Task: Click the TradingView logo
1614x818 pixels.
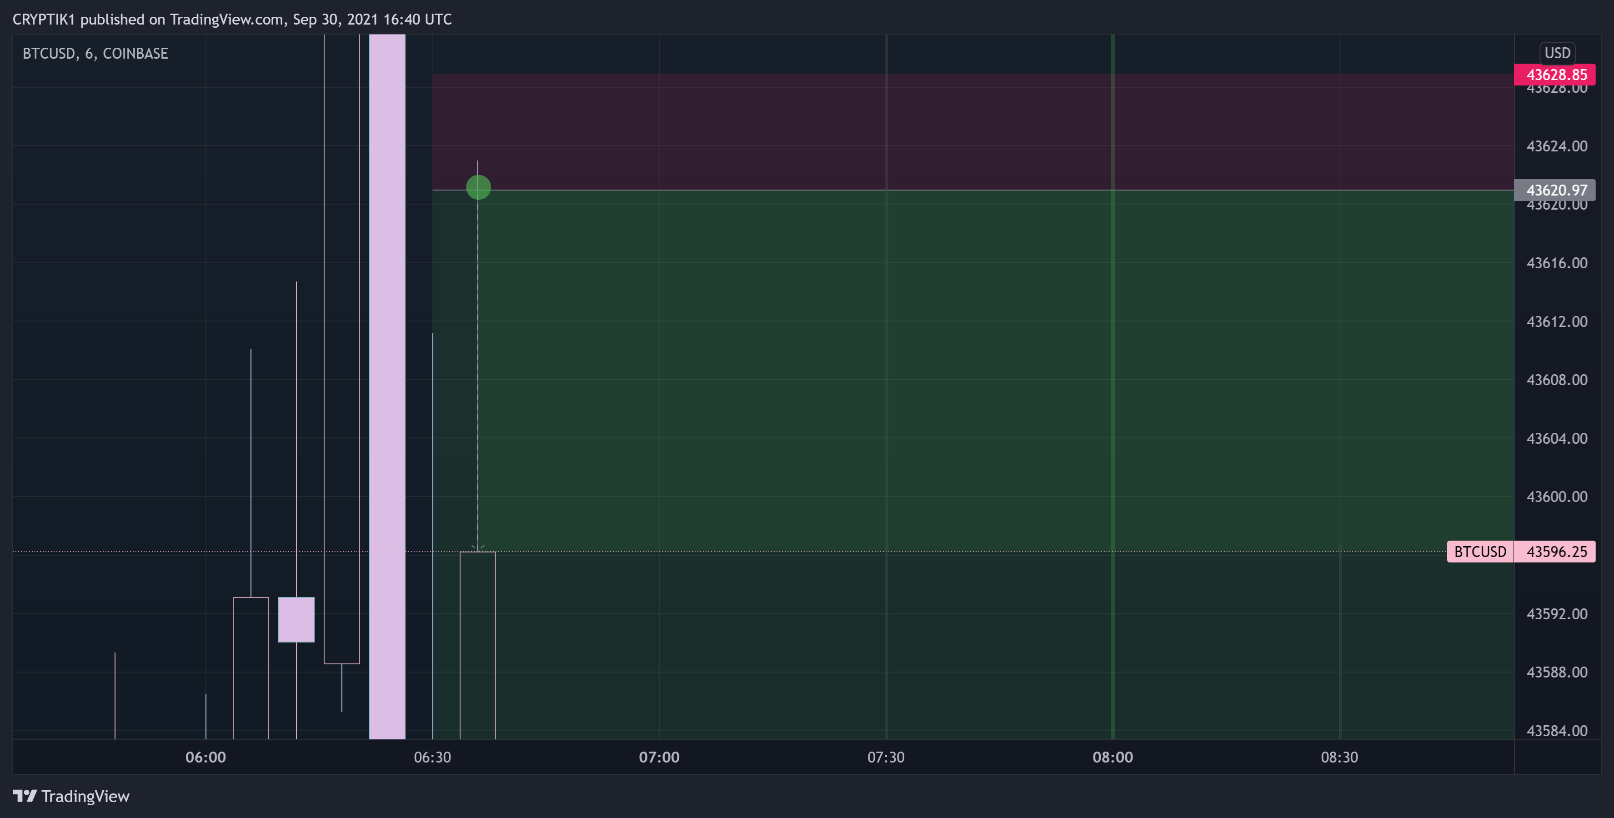Action: point(71,796)
